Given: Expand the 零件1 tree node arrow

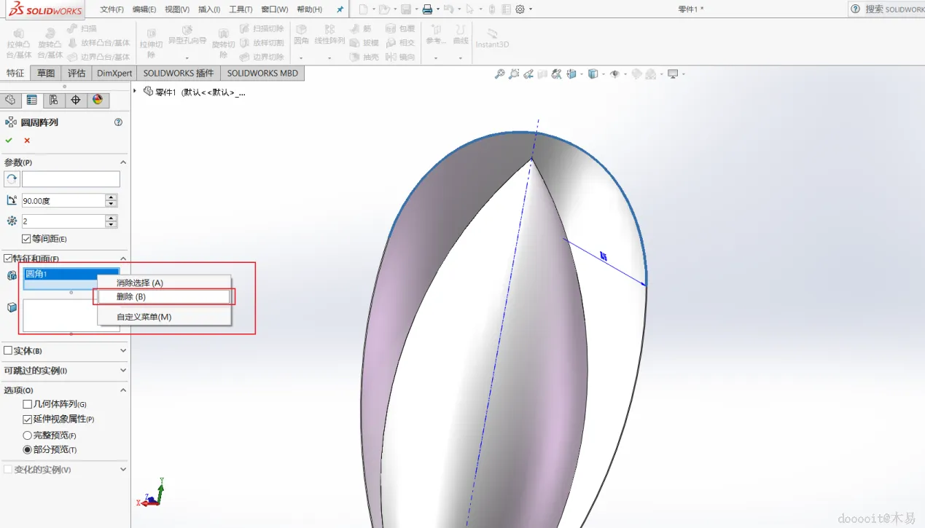Looking at the screenshot, I should pyautogui.click(x=135, y=91).
